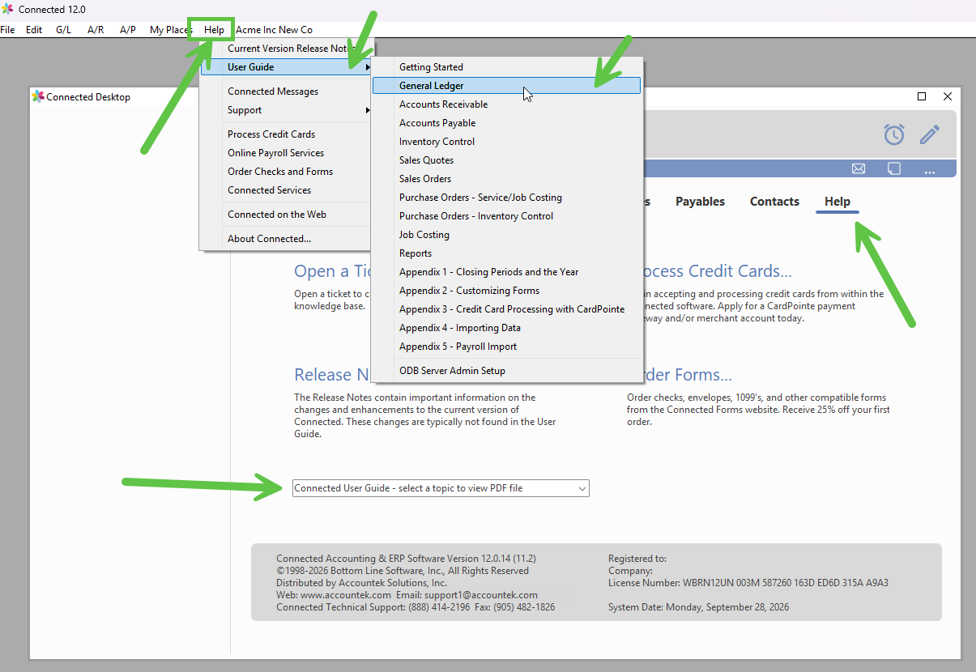Select Sales Orders user guide topic
This screenshot has width=976, height=672.
click(507, 179)
